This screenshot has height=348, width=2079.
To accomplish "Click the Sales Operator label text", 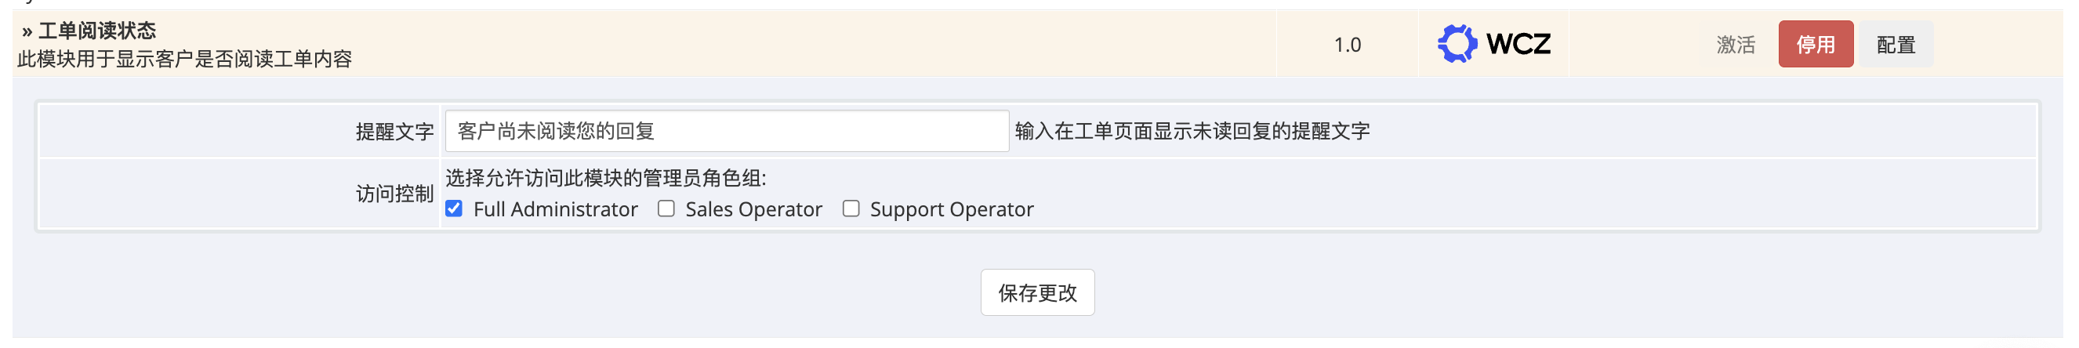I will tap(753, 210).
